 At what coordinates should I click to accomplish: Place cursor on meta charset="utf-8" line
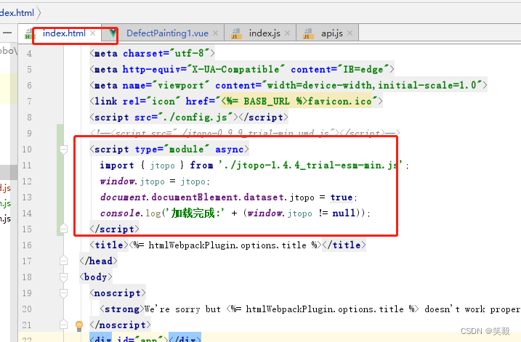point(152,53)
